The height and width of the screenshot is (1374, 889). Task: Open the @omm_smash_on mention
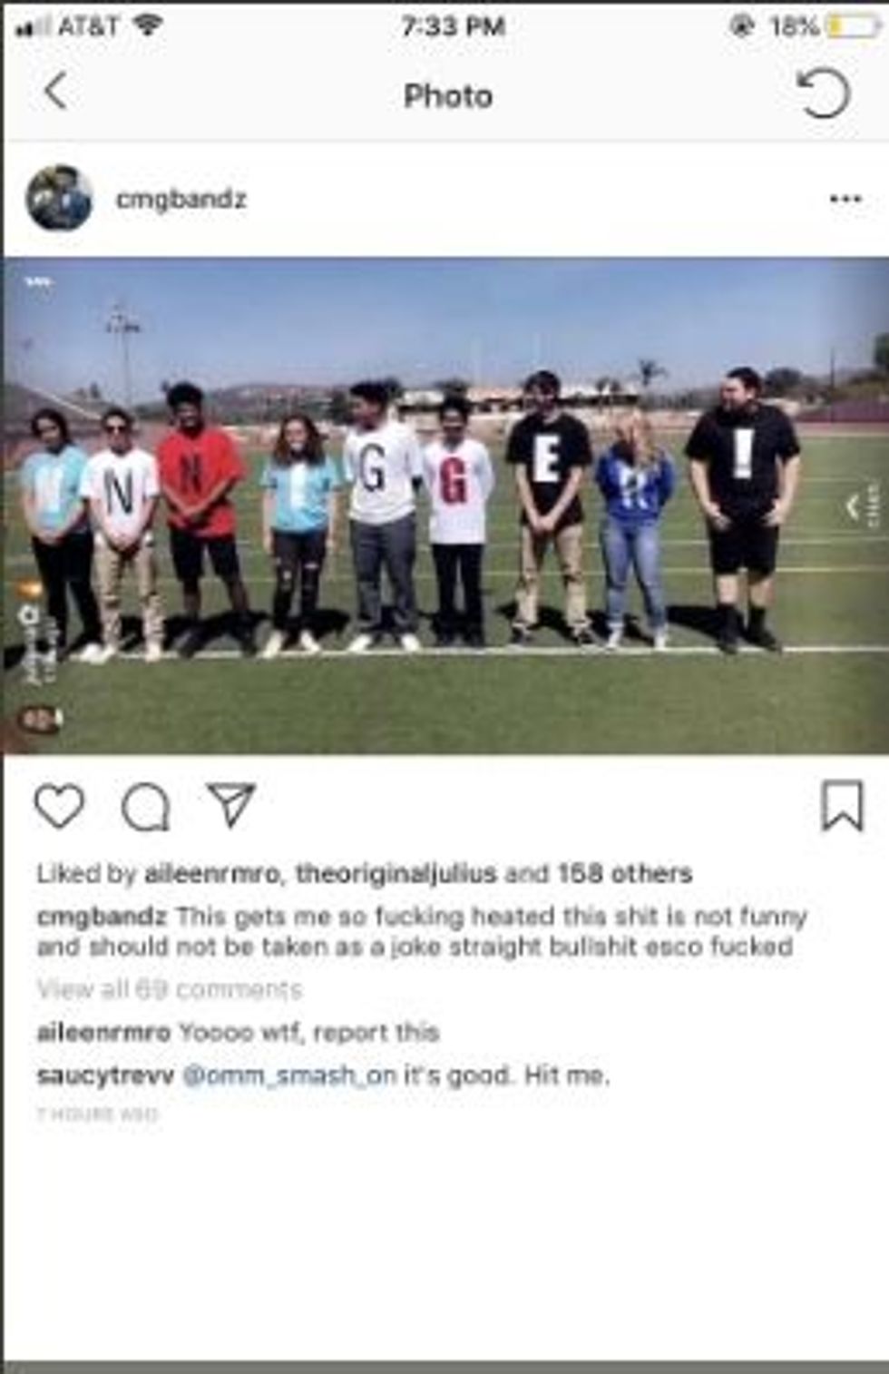click(x=289, y=1076)
